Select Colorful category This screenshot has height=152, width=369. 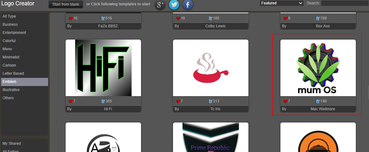pos(24,41)
